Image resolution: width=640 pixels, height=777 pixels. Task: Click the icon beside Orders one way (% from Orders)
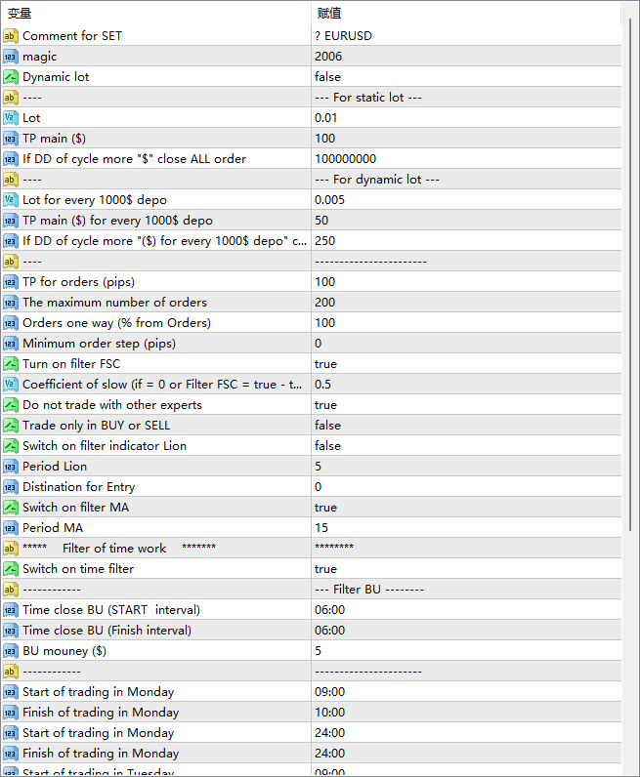tap(11, 323)
